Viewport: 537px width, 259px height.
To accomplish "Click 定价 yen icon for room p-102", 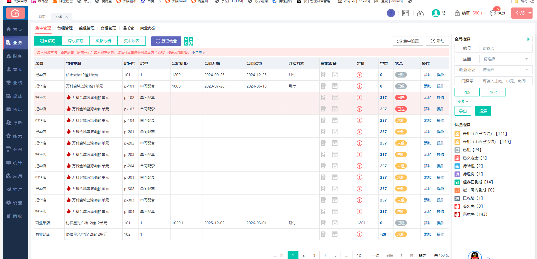I will pyautogui.click(x=359, y=98).
